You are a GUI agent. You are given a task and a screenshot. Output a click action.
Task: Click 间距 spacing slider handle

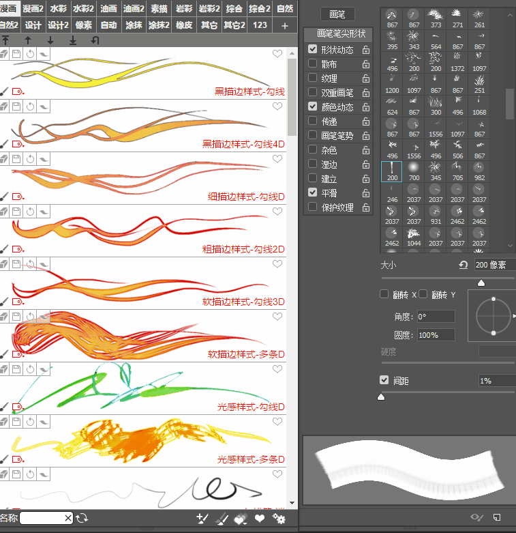point(381,397)
